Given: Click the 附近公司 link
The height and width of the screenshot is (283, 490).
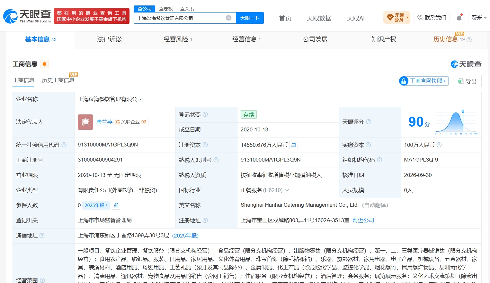Looking at the screenshot, I should point(363,220).
